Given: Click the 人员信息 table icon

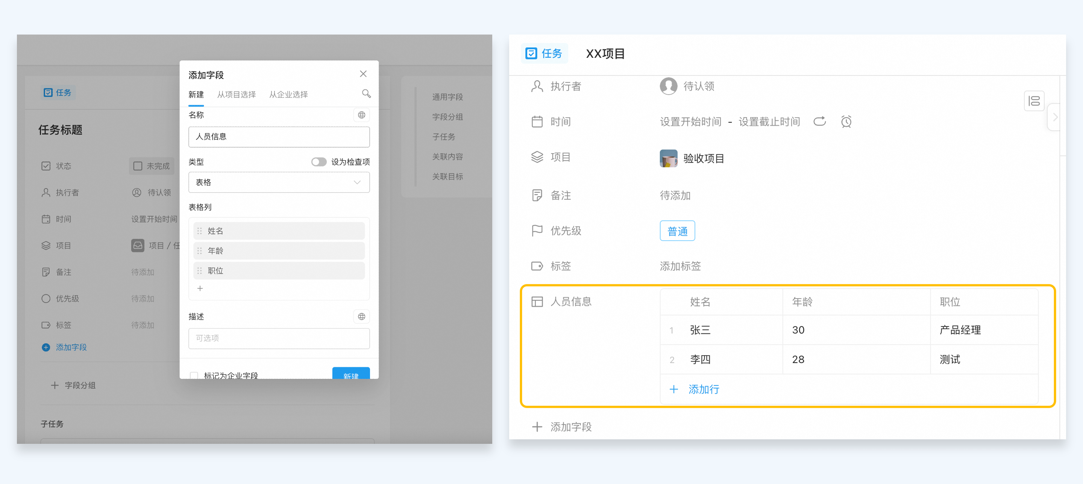Looking at the screenshot, I should click(537, 302).
